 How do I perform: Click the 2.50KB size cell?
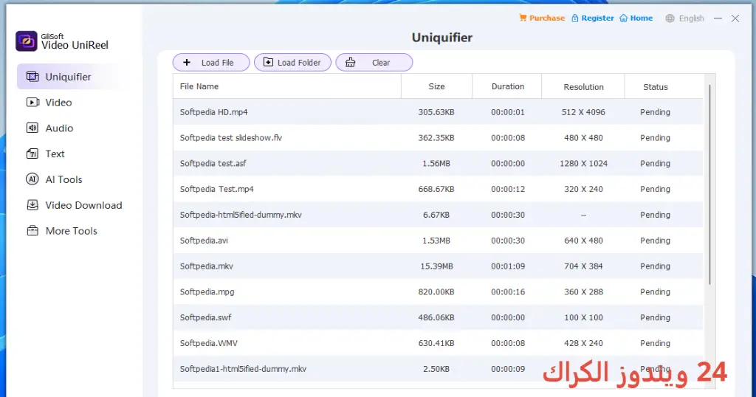pyautogui.click(x=436, y=368)
